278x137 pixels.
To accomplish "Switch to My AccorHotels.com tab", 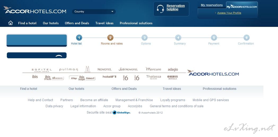I will [242, 6].
